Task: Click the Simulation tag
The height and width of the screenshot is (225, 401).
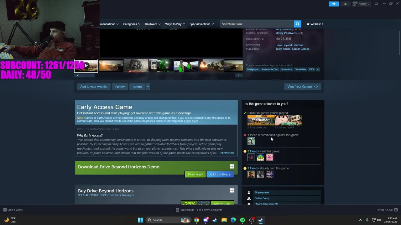Action: click(x=300, y=69)
